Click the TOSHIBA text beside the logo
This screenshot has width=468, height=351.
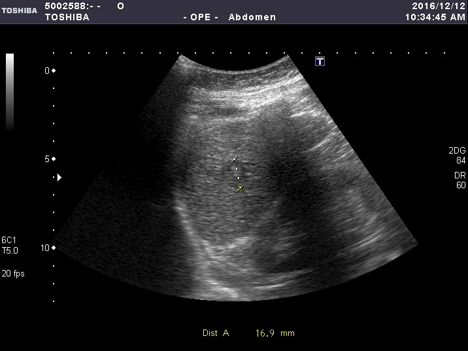pos(67,17)
